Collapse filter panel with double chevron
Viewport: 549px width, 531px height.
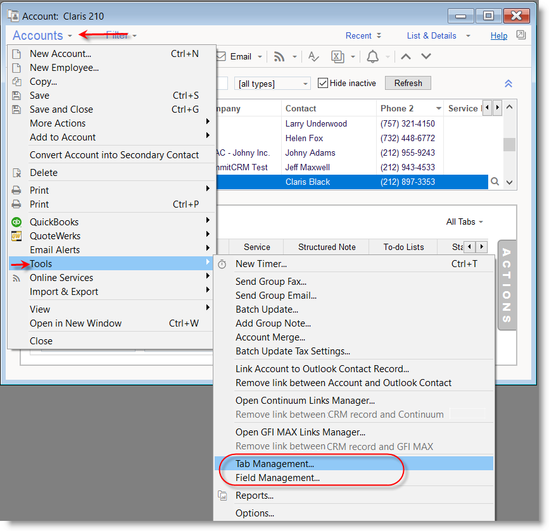[x=508, y=84]
